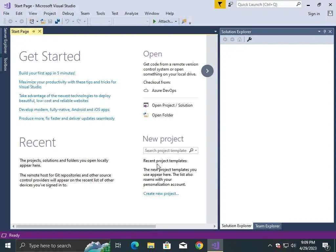Click the New Project toolbar icon
Screen dimensions: 336x252
(32, 21)
